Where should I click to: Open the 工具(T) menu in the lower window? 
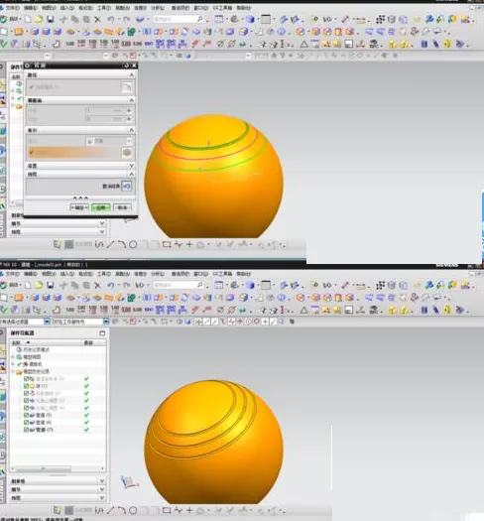[104, 274]
